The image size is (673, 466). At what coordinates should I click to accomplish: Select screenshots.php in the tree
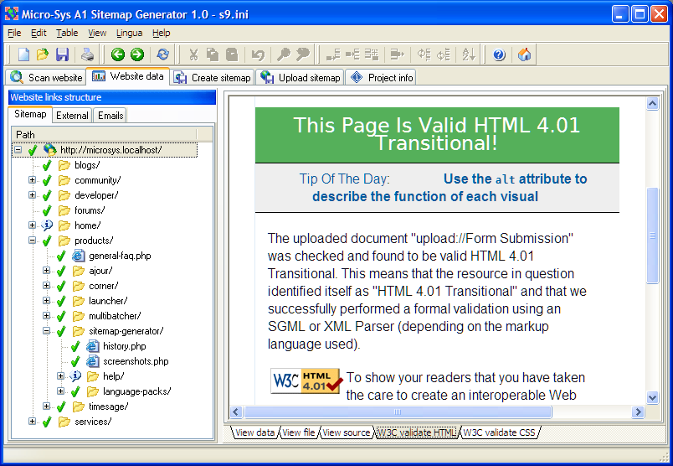(136, 361)
